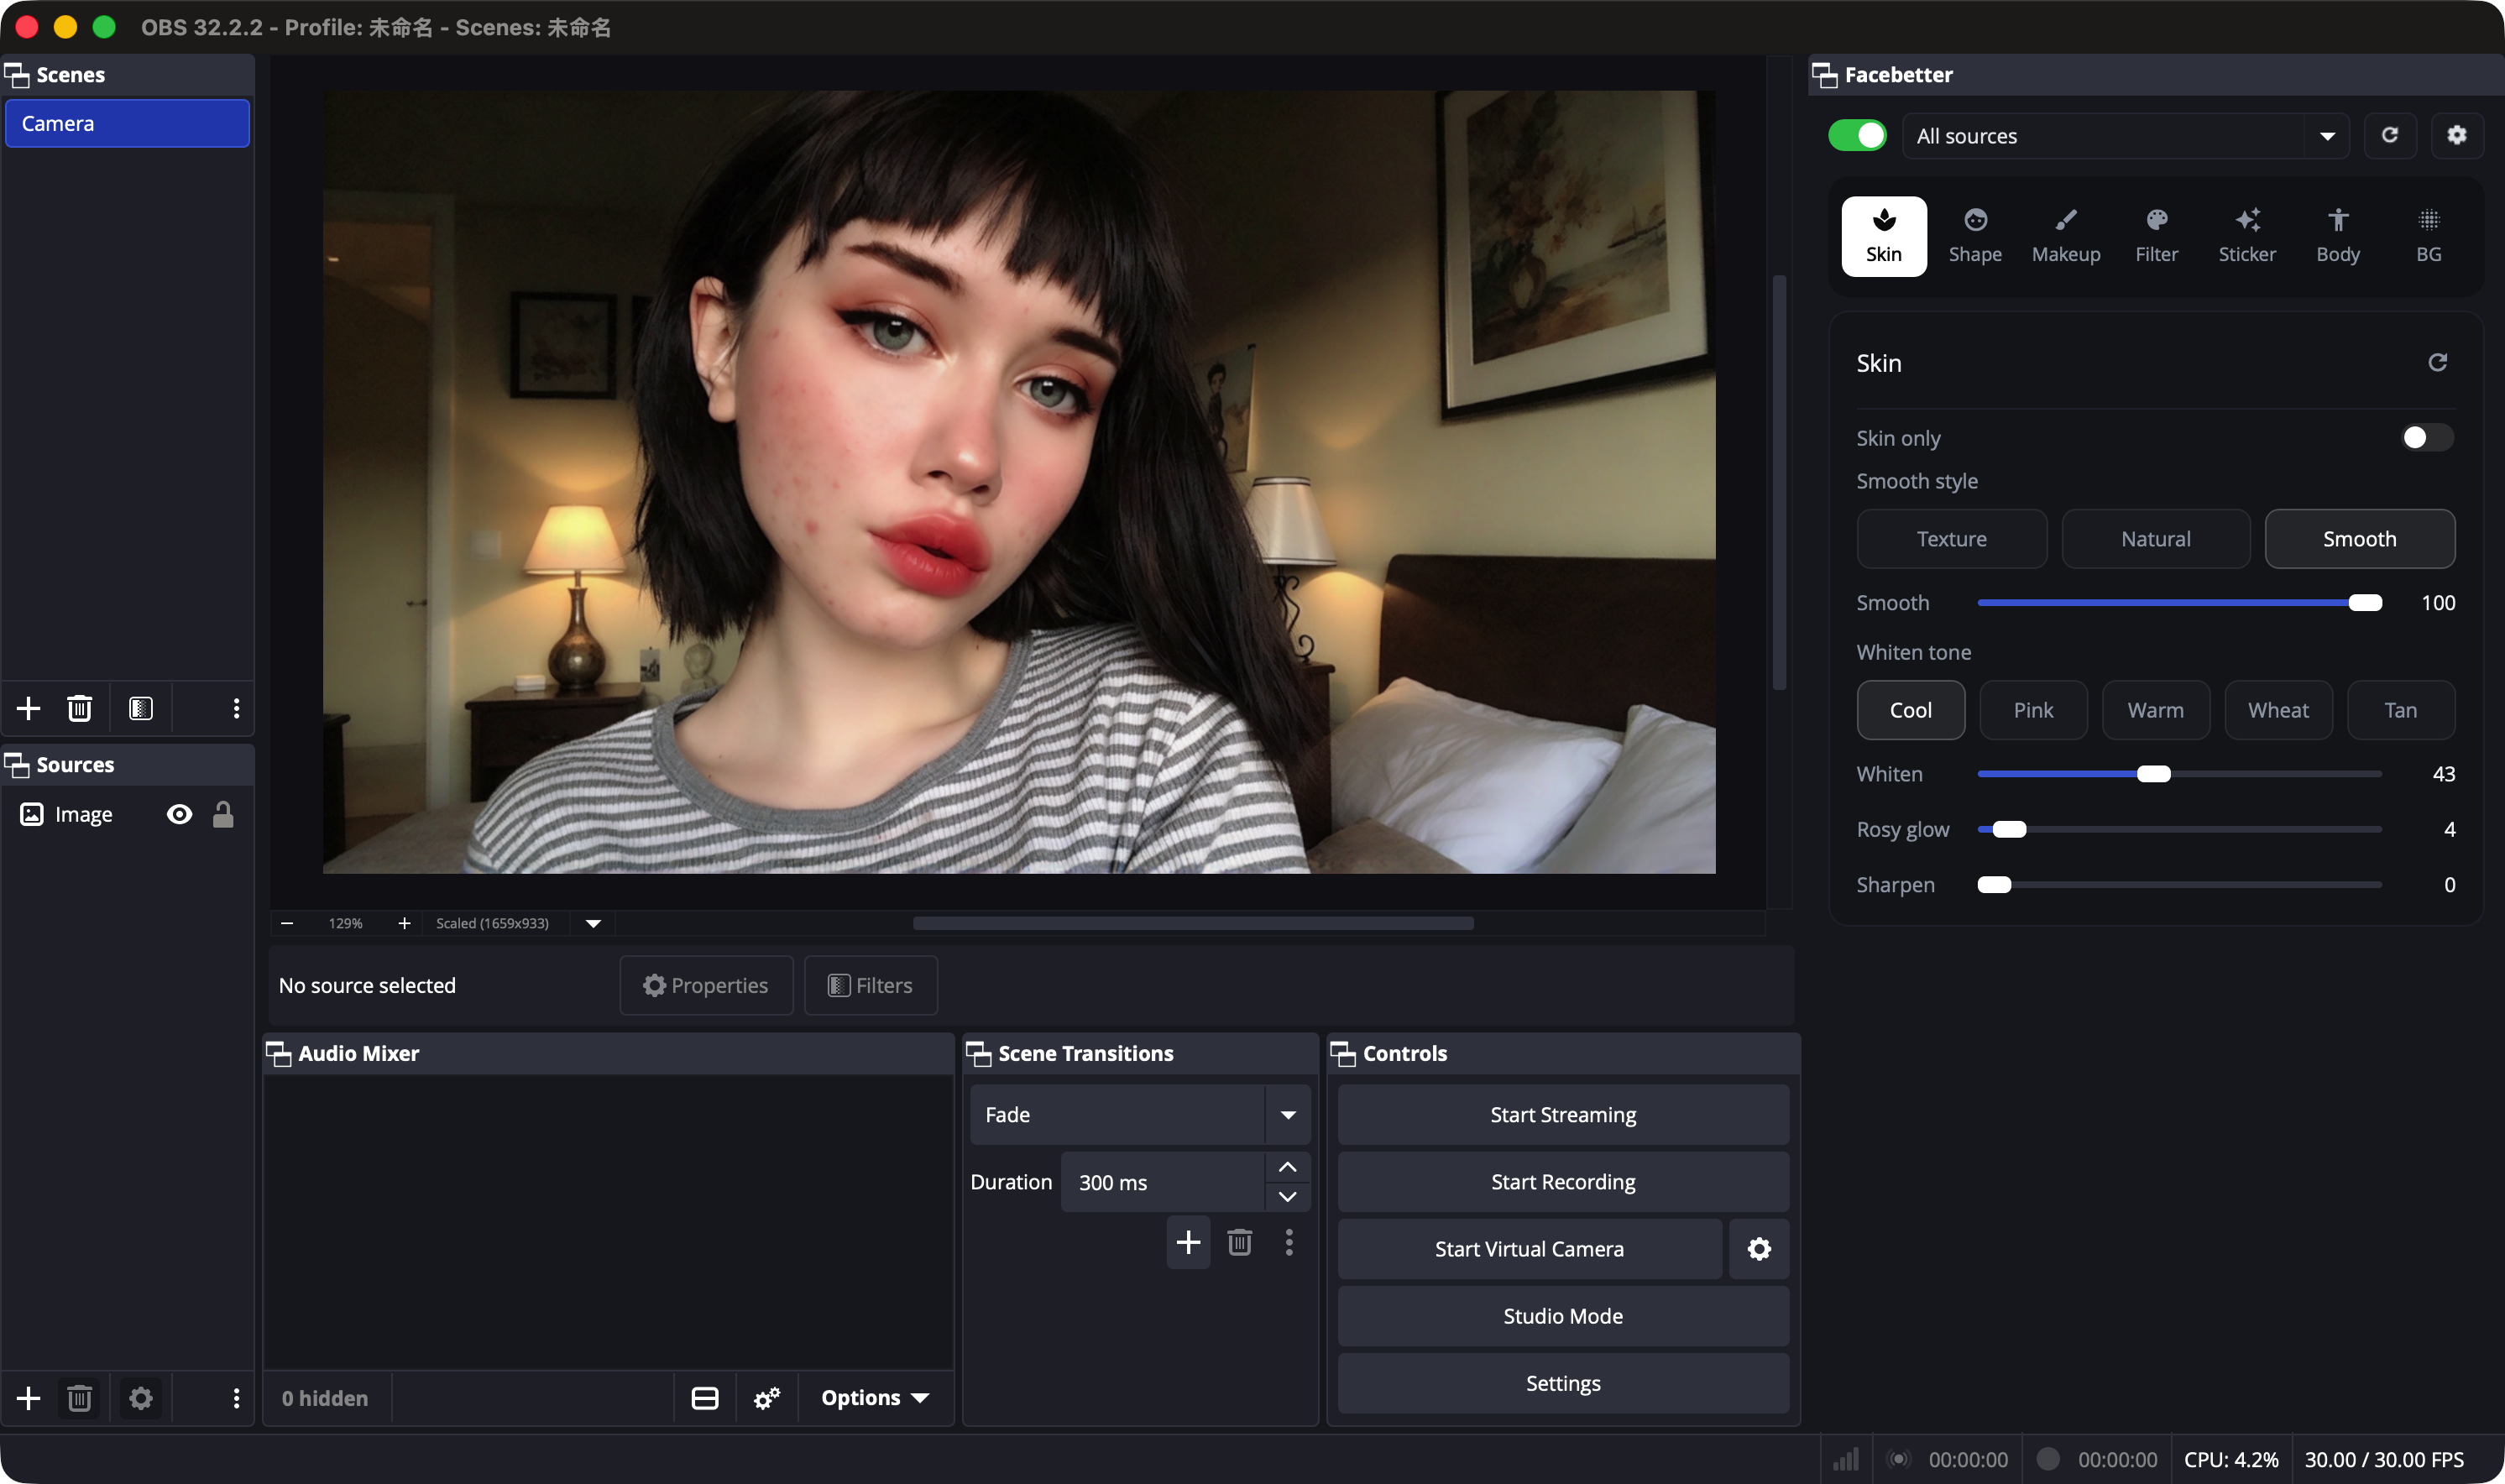This screenshot has width=2505, height=1484.
Task: Increase transition duration with up arrow
Action: [1287, 1167]
